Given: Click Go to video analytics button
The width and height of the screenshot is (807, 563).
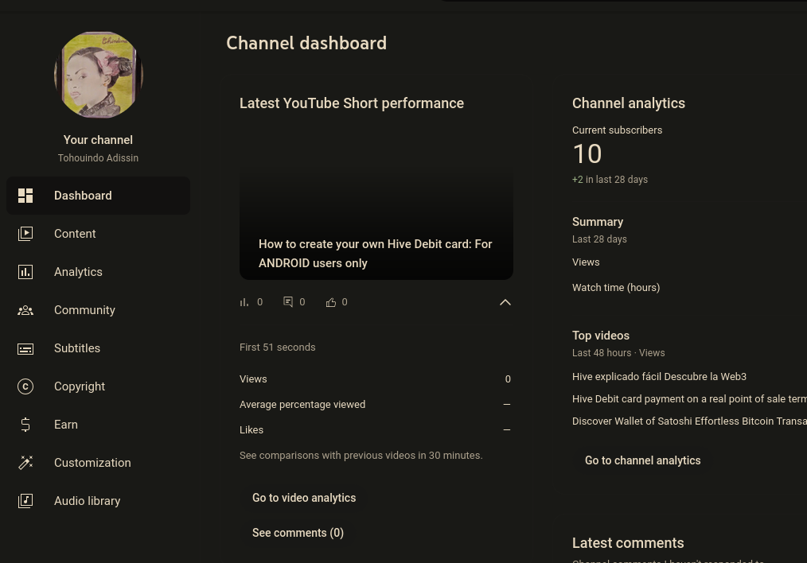Looking at the screenshot, I should tap(304, 498).
